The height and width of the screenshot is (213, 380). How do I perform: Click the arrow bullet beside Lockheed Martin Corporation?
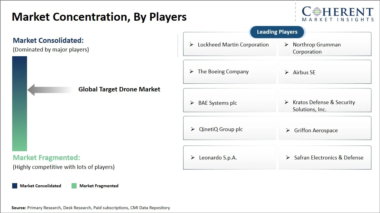191,45
